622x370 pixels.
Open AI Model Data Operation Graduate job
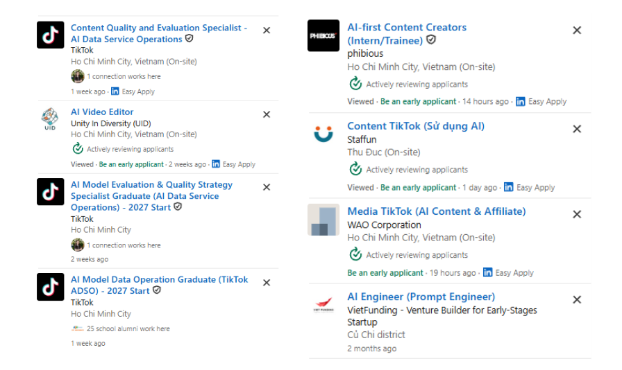[x=159, y=285]
